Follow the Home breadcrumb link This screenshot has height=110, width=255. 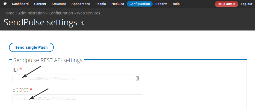click(x=9, y=13)
